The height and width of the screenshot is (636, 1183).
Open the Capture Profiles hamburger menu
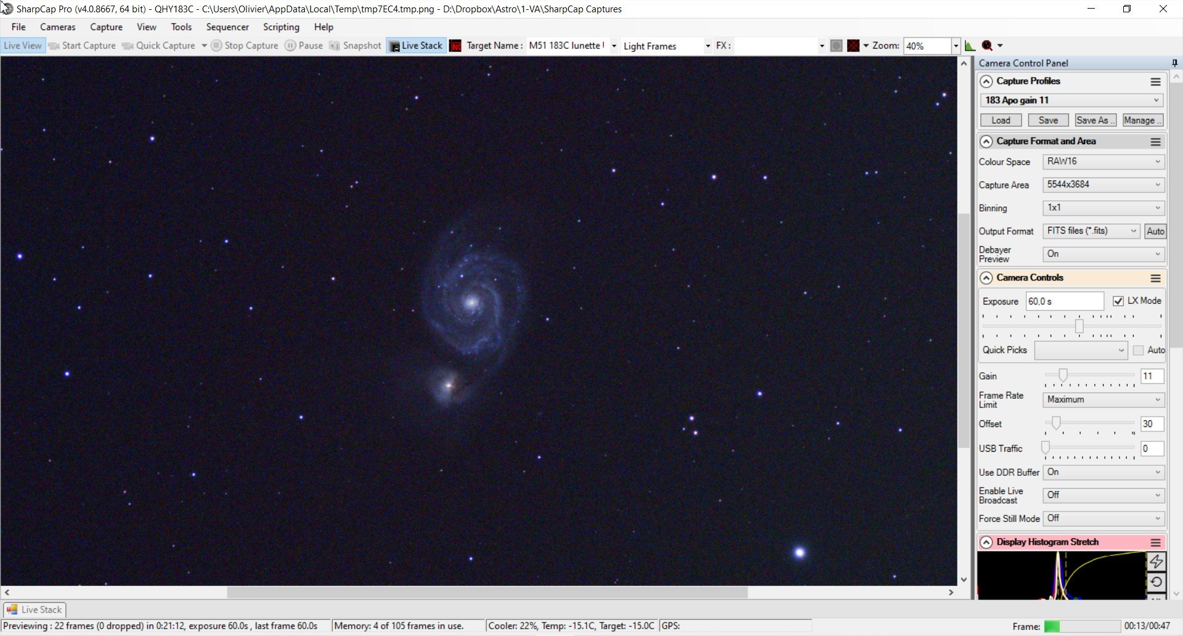click(x=1155, y=81)
